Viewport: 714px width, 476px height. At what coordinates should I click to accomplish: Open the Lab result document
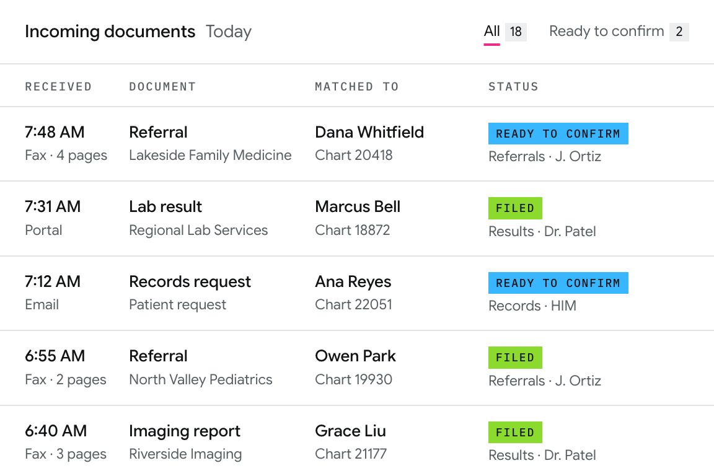(165, 207)
